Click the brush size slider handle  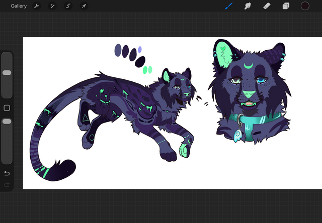coord(7,73)
